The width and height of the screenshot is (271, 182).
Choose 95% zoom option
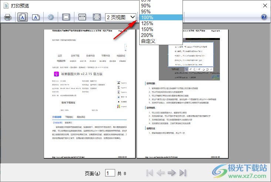coord(161,11)
